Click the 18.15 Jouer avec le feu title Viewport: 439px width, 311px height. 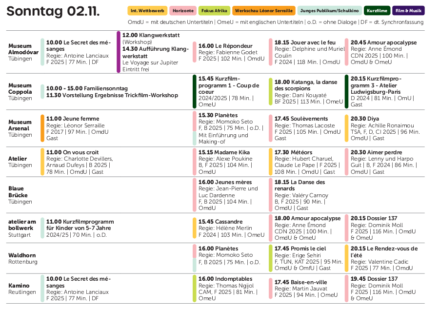tap(305, 42)
